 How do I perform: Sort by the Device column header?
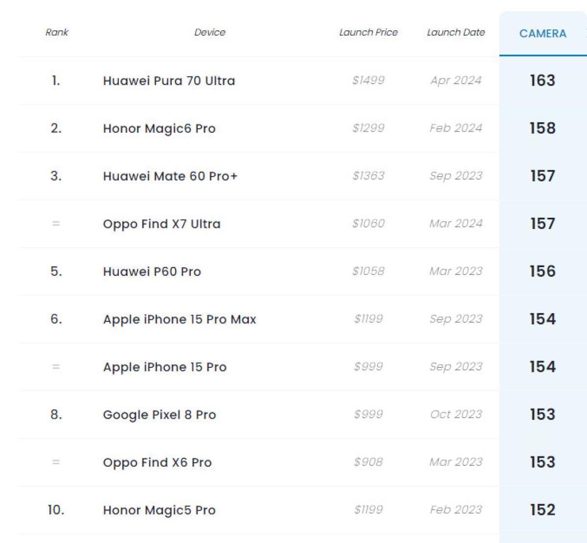[x=210, y=32]
